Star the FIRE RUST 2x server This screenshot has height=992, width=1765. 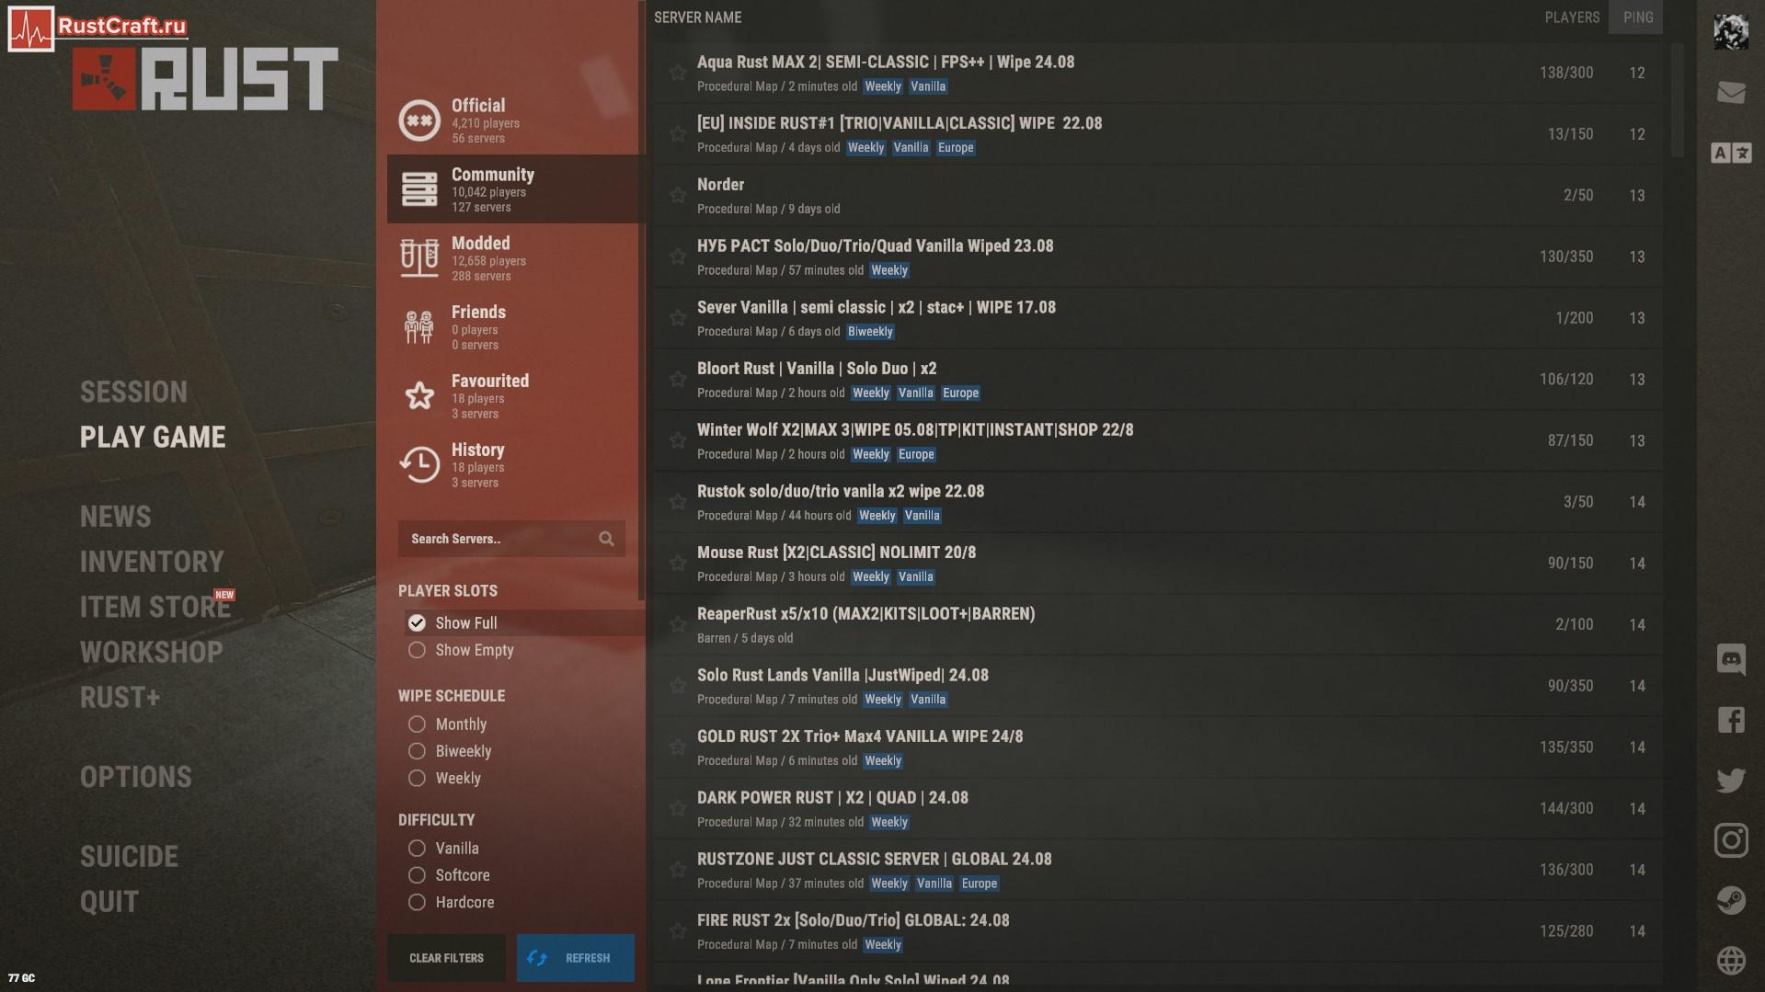678,931
